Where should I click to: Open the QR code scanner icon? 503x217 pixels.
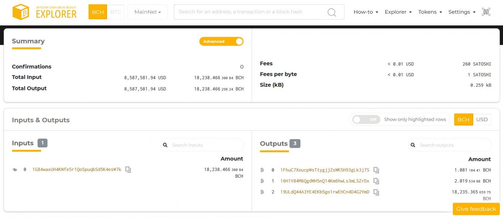486,12
